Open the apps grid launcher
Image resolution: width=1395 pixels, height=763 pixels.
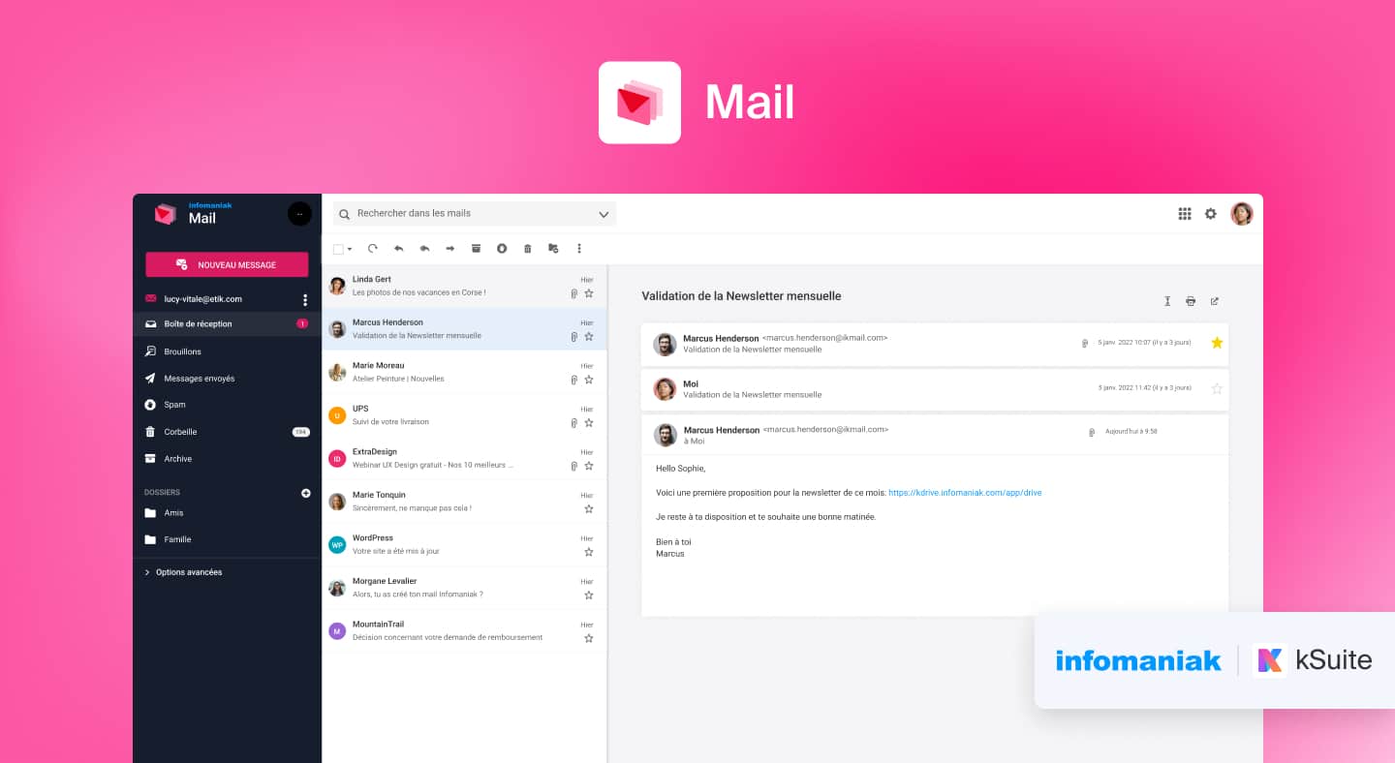tap(1184, 214)
